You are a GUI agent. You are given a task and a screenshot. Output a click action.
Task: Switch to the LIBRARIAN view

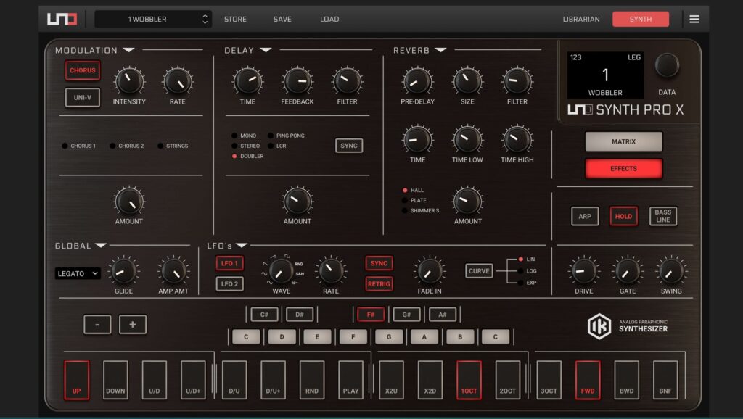click(x=581, y=19)
